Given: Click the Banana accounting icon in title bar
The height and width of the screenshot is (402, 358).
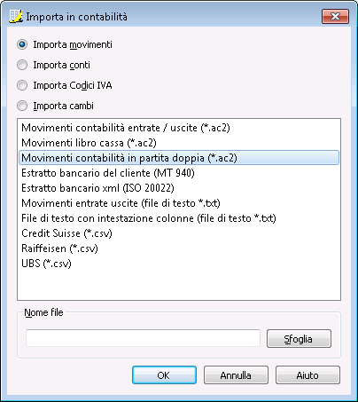Looking at the screenshot, I should pos(16,16).
